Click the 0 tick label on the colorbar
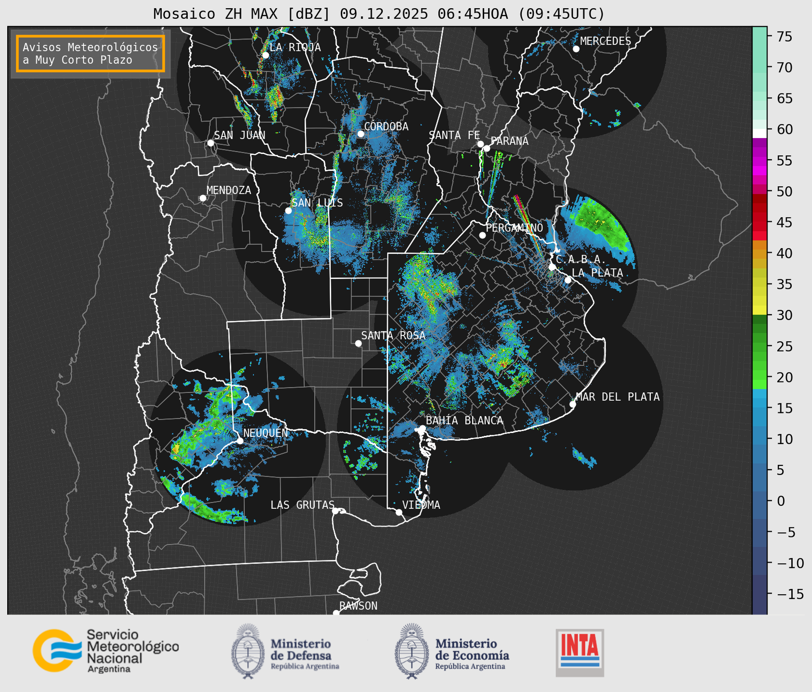This screenshot has height=692, width=812. (x=780, y=501)
